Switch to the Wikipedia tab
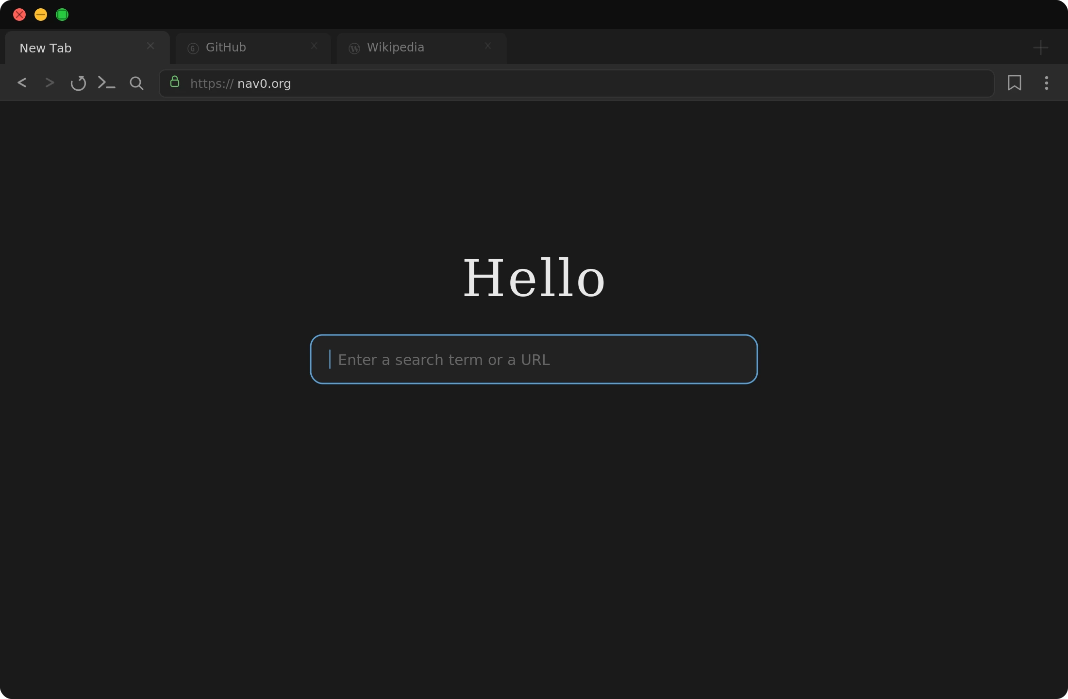 [403, 47]
